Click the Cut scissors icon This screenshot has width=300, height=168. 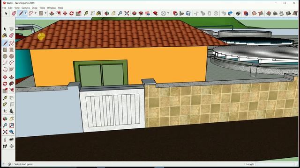click(196, 14)
